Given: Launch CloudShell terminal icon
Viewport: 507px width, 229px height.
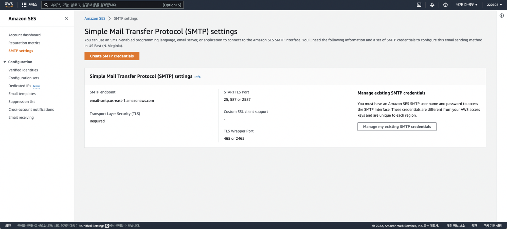Looking at the screenshot, I should (x=419, y=5).
